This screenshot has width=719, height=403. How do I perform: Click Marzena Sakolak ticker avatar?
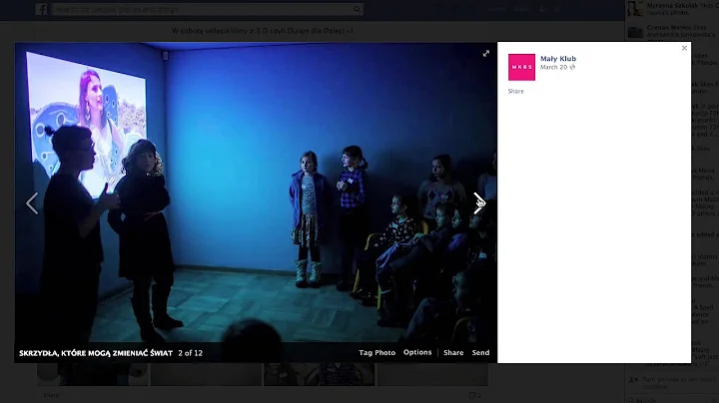point(635,9)
